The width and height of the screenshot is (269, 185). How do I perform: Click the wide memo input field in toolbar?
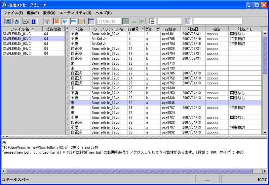pyautogui.click(x=218, y=21)
